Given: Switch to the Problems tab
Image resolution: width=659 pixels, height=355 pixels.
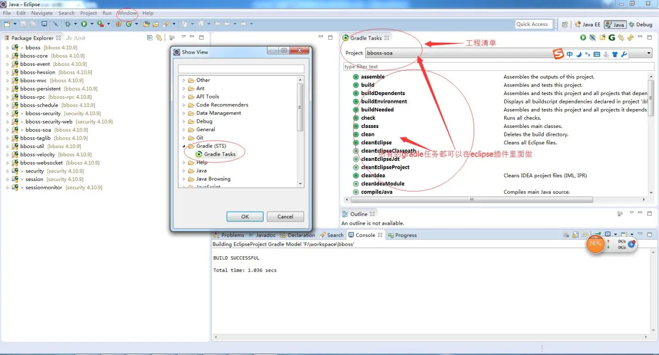Looking at the screenshot, I should click(x=229, y=235).
